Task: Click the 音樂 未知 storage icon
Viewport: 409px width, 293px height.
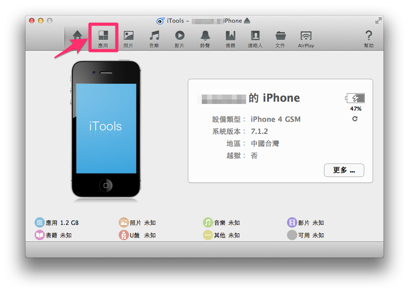Action: [208, 223]
